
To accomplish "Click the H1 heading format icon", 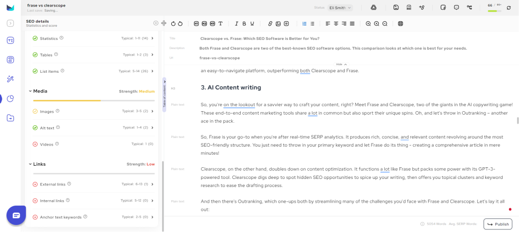I will (x=196, y=24).
